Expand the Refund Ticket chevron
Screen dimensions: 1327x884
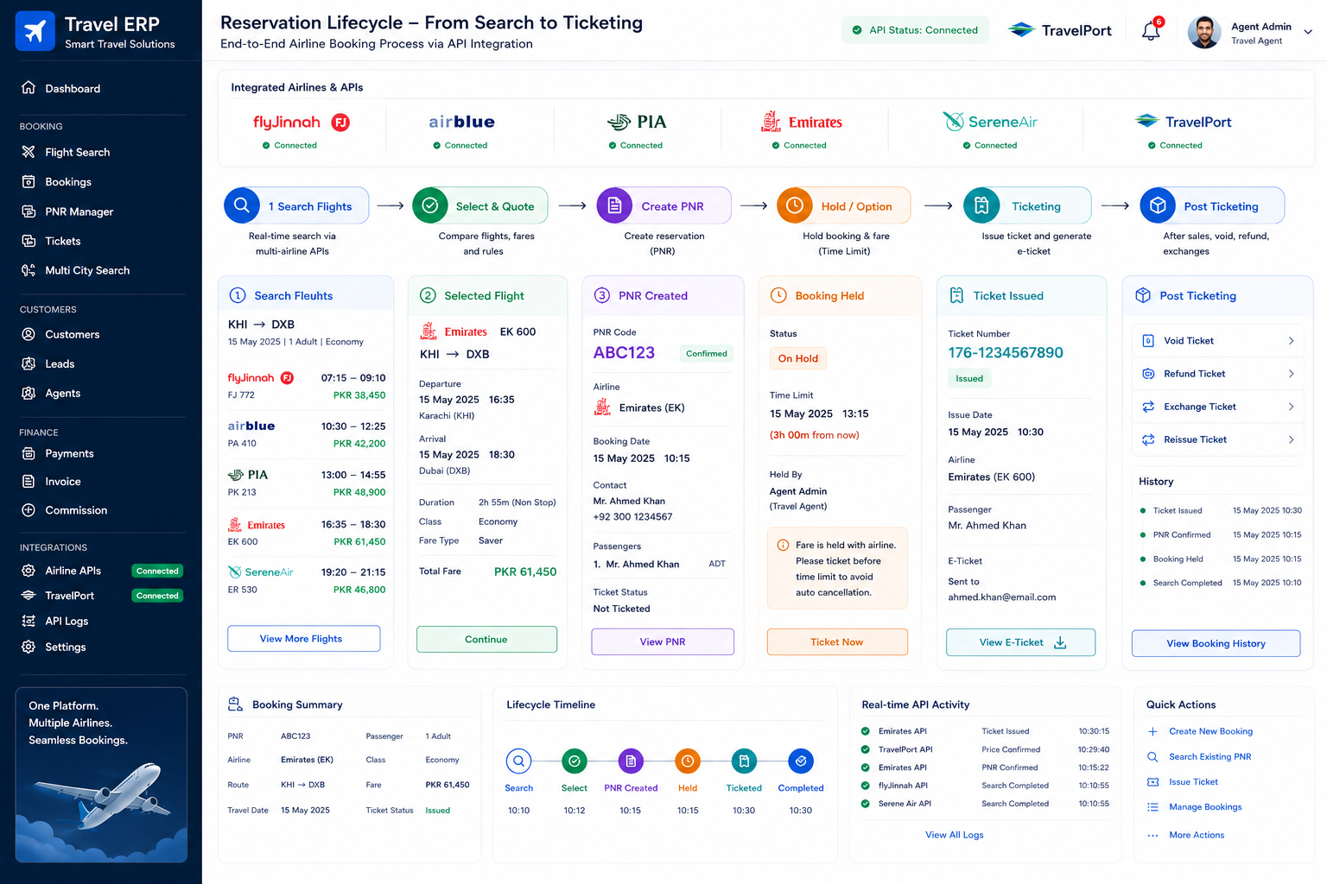pos(1292,374)
